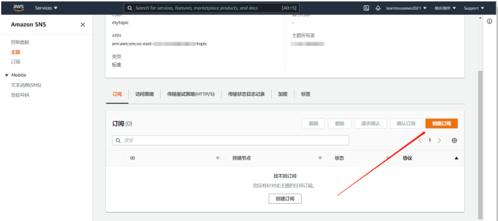Click the 协议 column header
This screenshot has width=498, height=221.
coord(407,158)
